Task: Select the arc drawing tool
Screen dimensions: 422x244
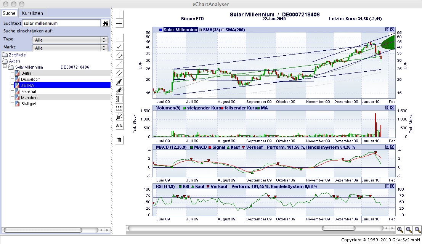Action: click(119, 125)
